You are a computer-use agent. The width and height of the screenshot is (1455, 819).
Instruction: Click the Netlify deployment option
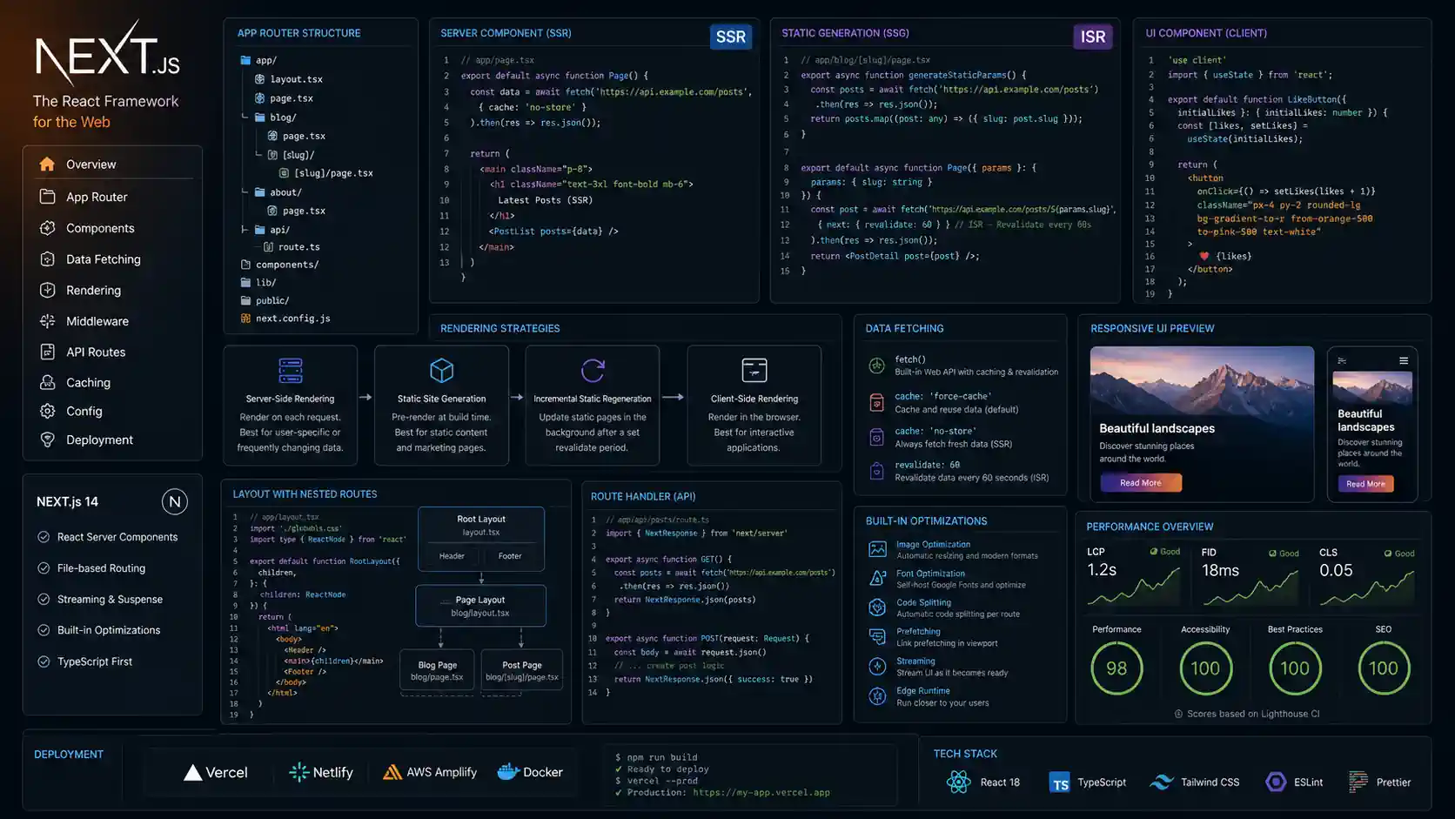click(x=321, y=772)
